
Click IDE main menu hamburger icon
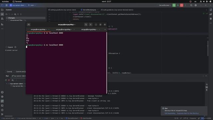point(6,5)
